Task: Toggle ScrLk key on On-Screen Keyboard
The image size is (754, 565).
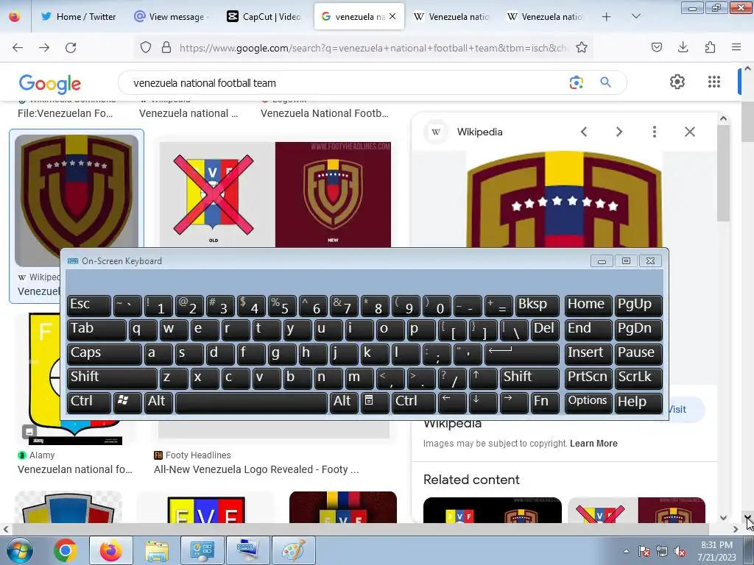Action: point(638,377)
